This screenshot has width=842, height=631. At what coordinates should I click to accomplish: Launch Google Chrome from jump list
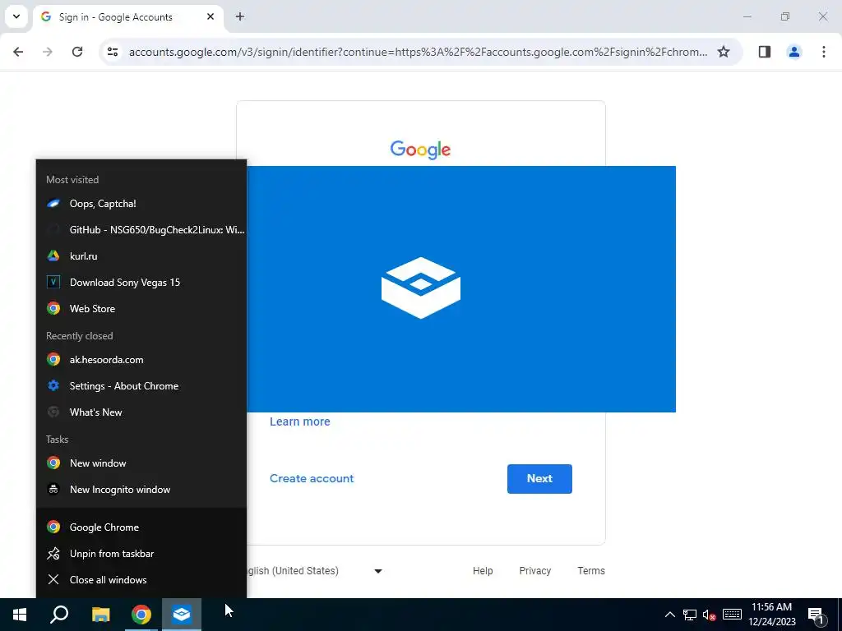(x=141, y=527)
